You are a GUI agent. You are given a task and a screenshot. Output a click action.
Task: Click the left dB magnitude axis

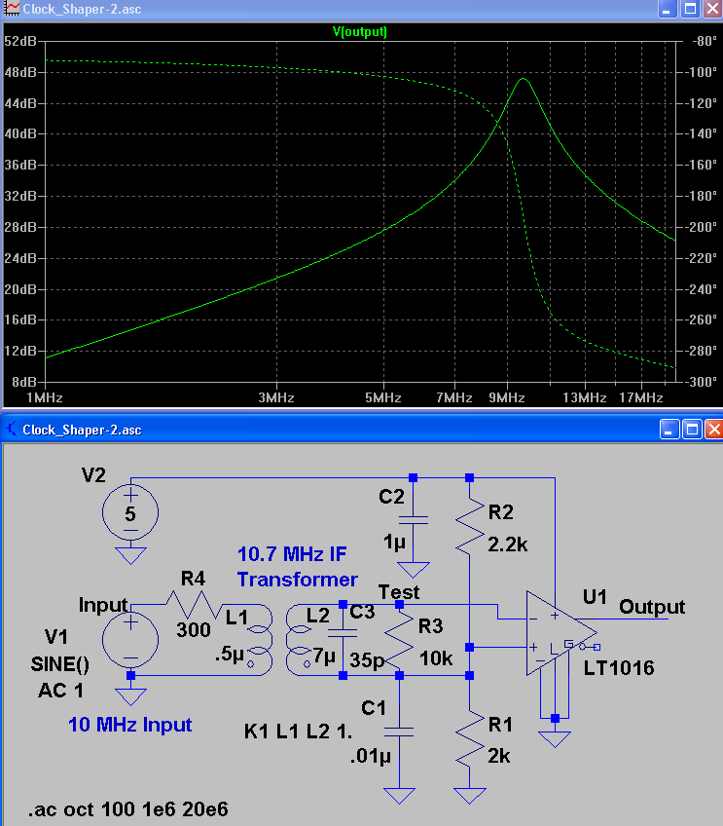(x=19, y=211)
